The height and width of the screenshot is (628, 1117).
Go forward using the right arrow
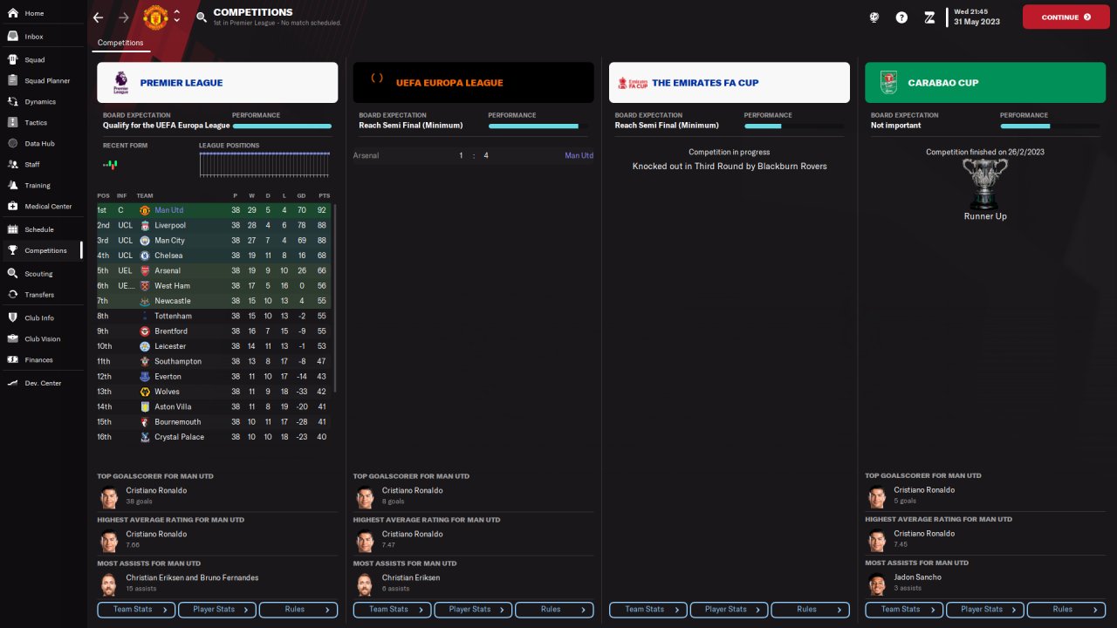tap(124, 17)
